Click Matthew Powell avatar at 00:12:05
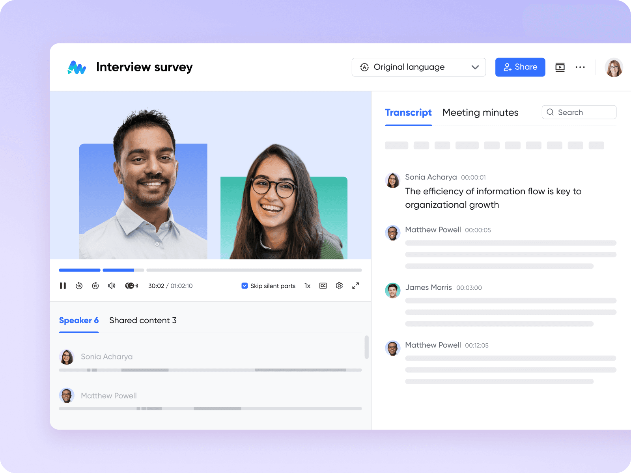Image resolution: width=631 pixels, height=473 pixels. tap(392, 348)
